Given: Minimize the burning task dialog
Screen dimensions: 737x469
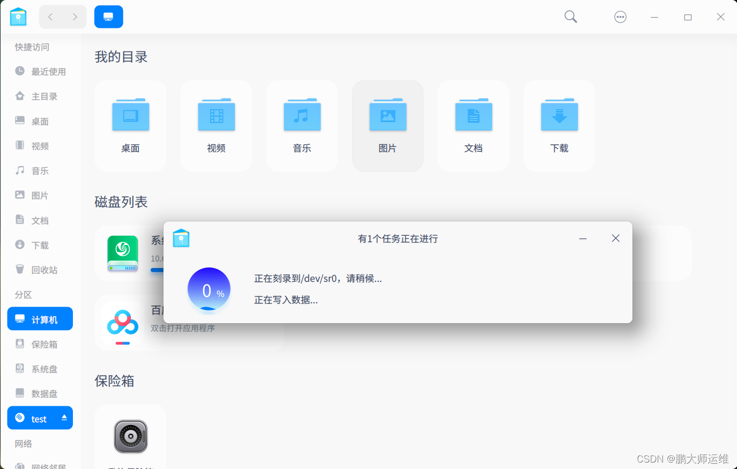Looking at the screenshot, I should (583, 239).
